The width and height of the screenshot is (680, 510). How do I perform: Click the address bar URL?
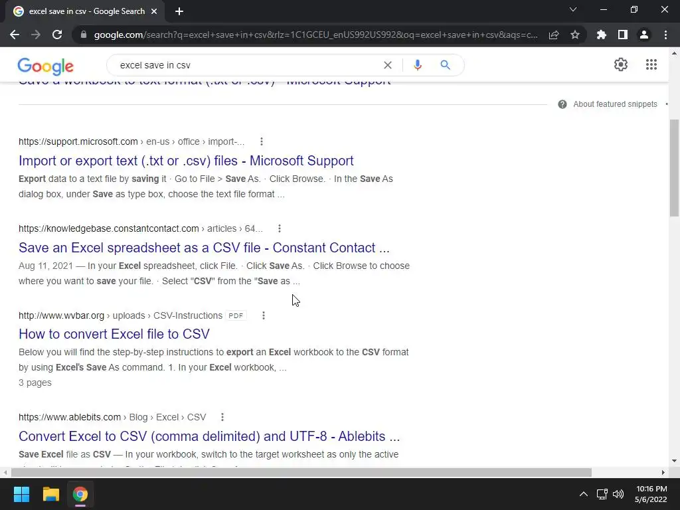315,35
